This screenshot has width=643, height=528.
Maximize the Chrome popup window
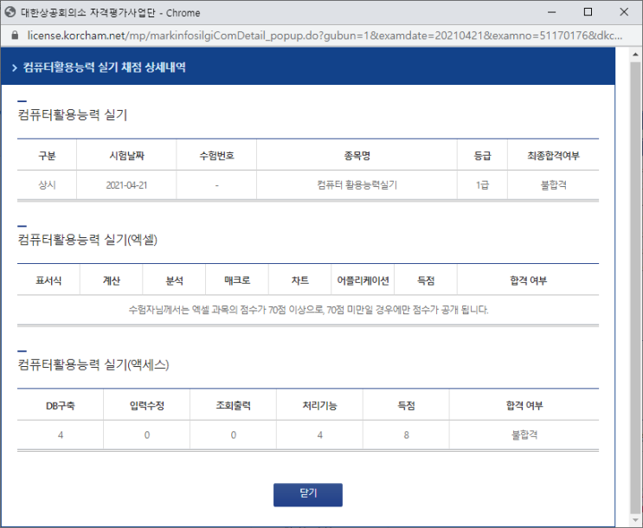click(x=588, y=12)
